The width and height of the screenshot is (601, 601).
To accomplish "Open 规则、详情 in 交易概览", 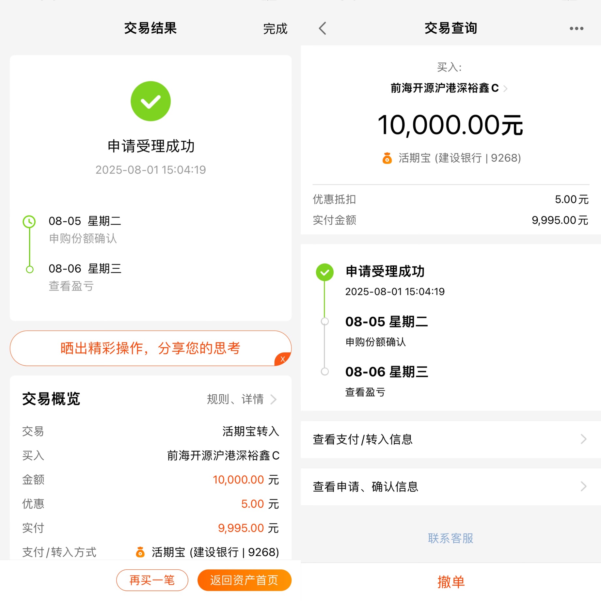I will [x=242, y=399].
